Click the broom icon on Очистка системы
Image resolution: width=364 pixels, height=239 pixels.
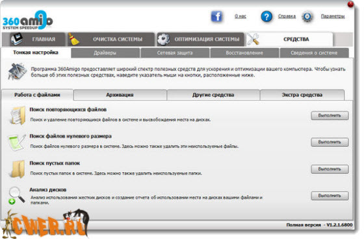[74, 39]
